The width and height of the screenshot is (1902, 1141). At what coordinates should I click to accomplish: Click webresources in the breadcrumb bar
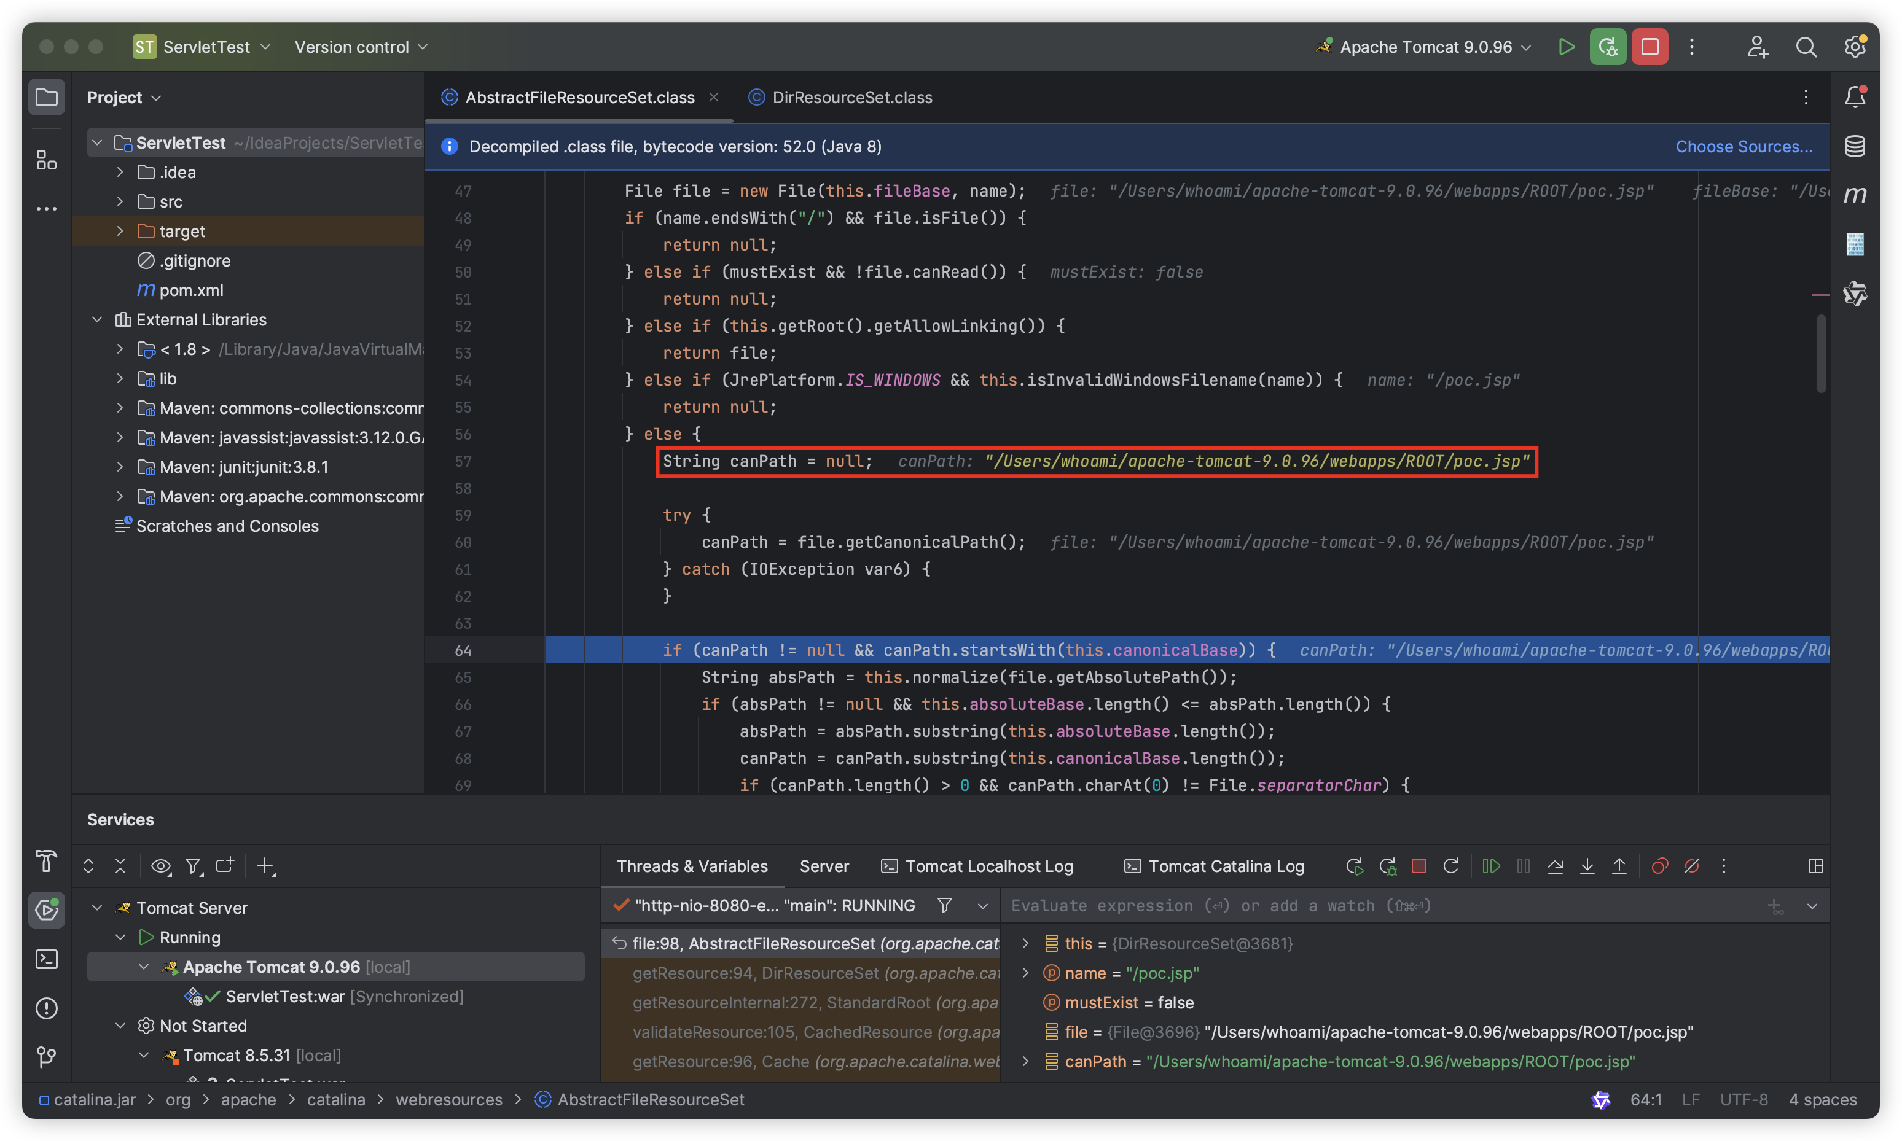(x=449, y=1099)
